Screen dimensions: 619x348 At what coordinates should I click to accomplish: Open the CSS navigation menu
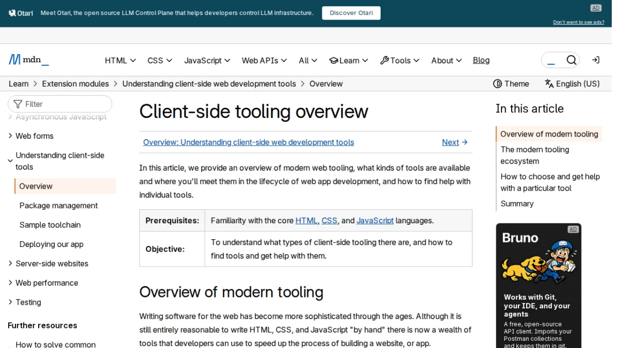click(x=160, y=60)
